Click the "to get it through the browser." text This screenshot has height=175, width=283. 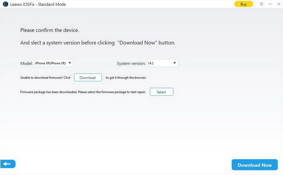coord(126,78)
